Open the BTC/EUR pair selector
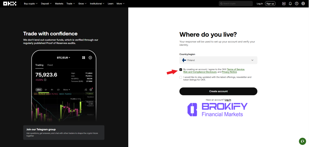 (x=63, y=58)
